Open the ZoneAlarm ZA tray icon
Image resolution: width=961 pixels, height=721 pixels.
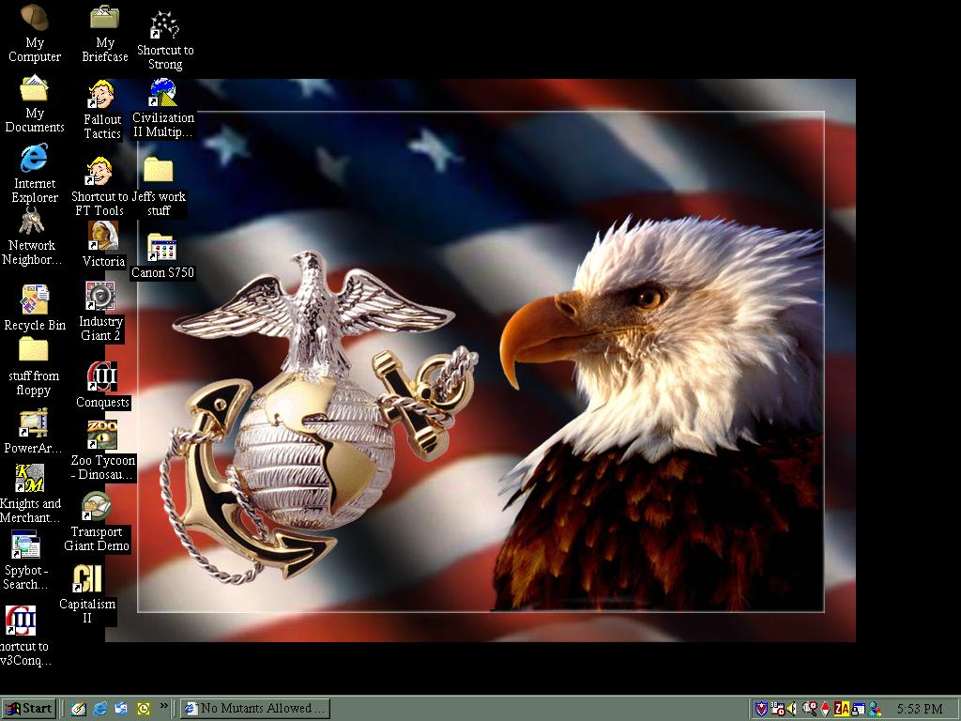[841, 709]
